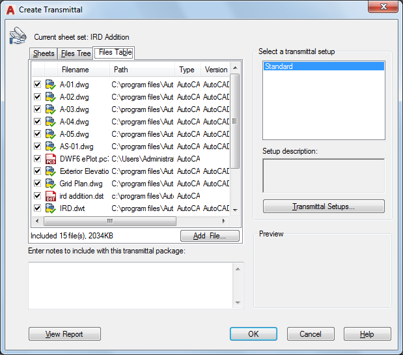Click the AS-01.dwg drawing file icon

point(50,147)
